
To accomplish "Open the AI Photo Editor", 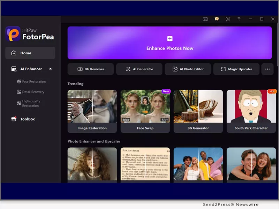I will pos(188,69).
